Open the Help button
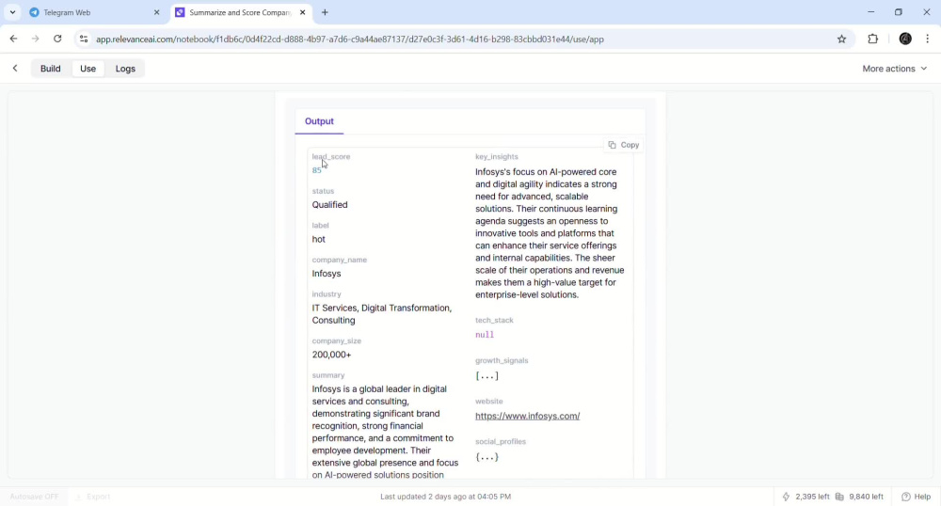Screen dimensions: 941x506 (x=917, y=497)
